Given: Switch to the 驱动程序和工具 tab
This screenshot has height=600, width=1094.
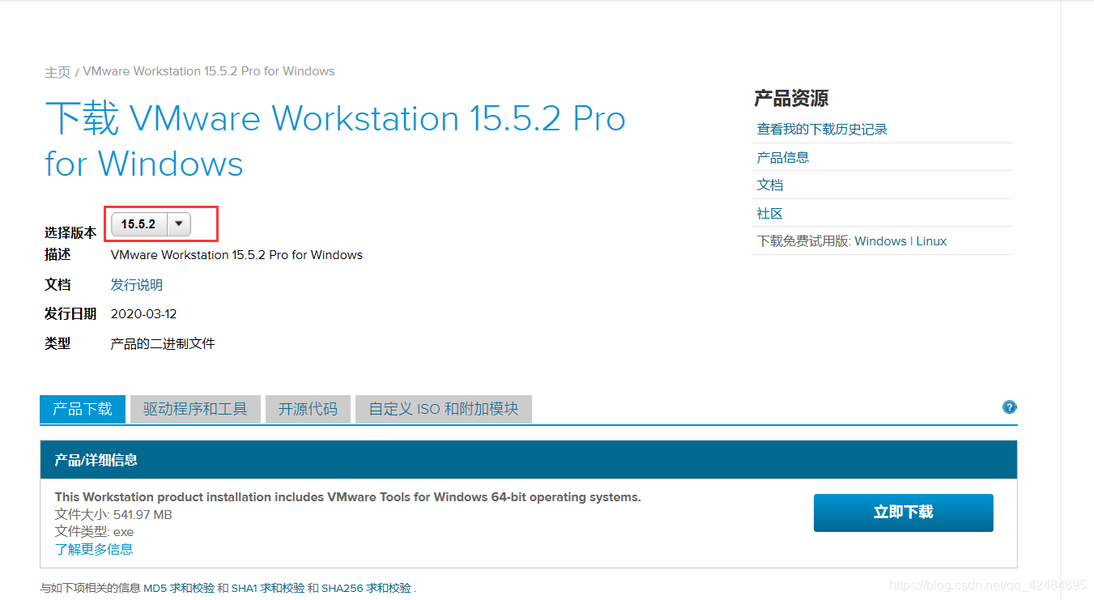Looking at the screenshot, I should click(x=195, y=409).
